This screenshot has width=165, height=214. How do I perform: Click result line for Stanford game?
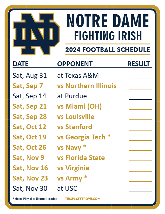coord(140,129)
